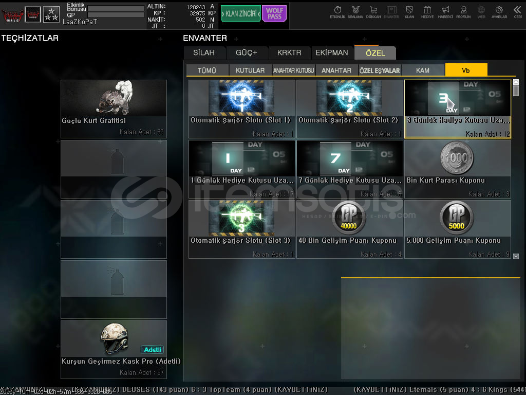Click inventory scrollbar up arrow
Screen dimensions: 526x395
[x=516, y=82]
